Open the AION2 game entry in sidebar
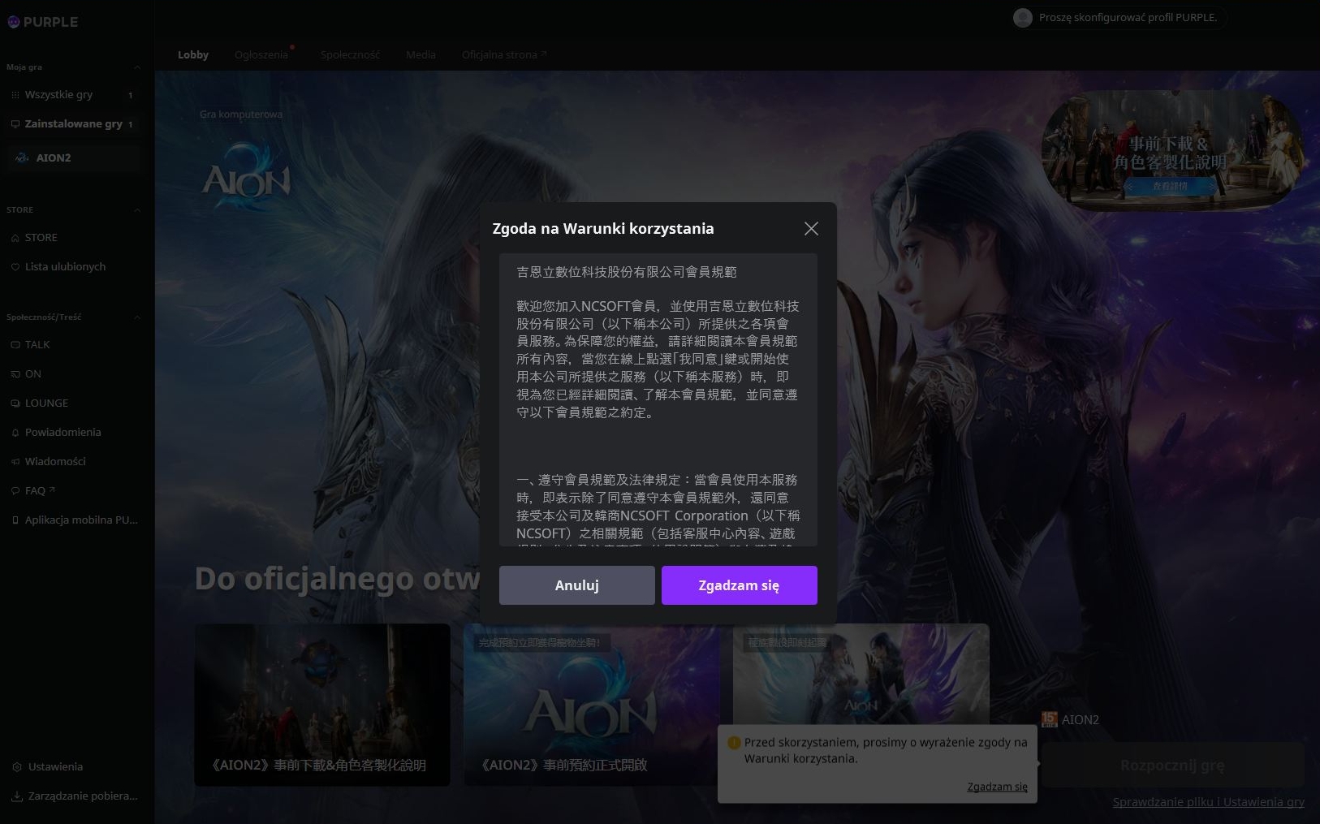Screen dimensions: 1320x824 tap(54, 157)
